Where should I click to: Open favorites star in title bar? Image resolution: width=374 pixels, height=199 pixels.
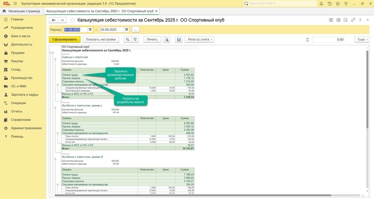click(338, 4)
